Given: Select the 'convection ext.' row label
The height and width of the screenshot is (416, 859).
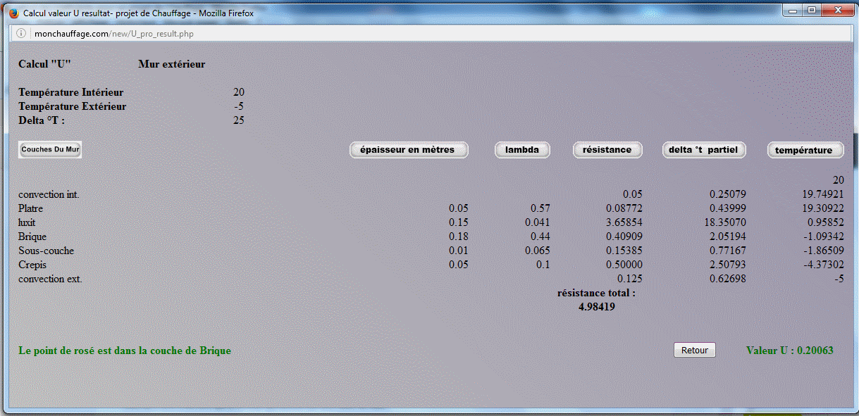Looking at the screenshot, I should pyautogui.click(x=50, y=279).
